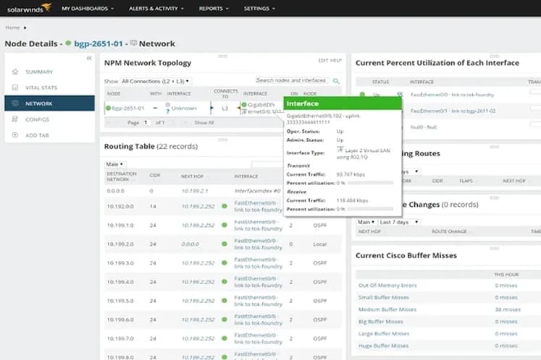Click the Configs tab icon
The image size is (541, 360).
click(x=14, y=119)
